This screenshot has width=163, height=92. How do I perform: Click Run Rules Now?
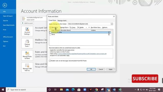pos(96,27)
